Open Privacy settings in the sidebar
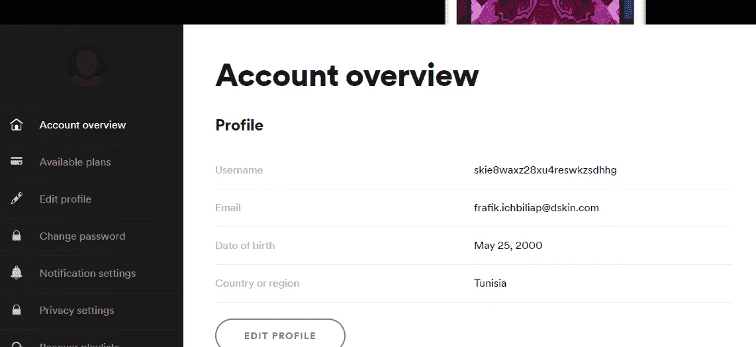Viewport: 756px width, 347px height. tap(91, 311)
